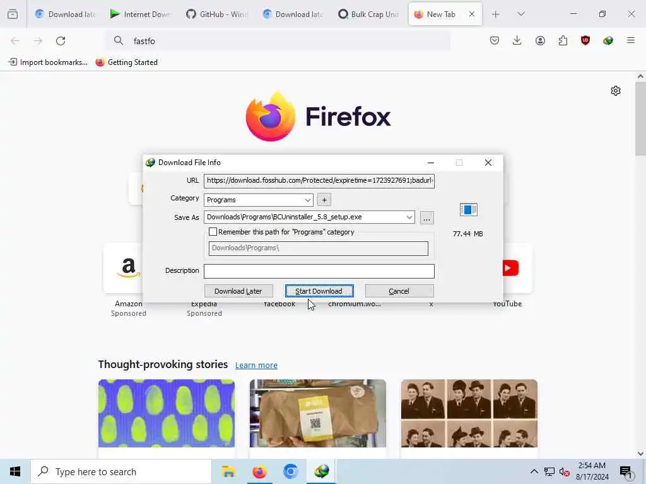Open the Firefox hamburger application menu
This screenshot has width=646, height=484.
[x=630, y=40]
